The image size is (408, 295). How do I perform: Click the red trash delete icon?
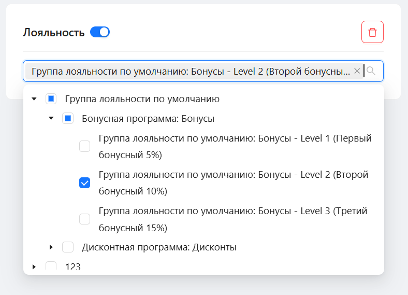372,32
